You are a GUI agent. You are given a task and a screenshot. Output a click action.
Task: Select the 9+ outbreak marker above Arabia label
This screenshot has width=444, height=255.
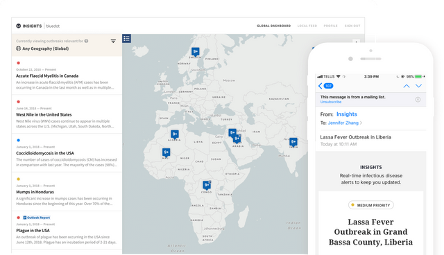tap(237, 139)
